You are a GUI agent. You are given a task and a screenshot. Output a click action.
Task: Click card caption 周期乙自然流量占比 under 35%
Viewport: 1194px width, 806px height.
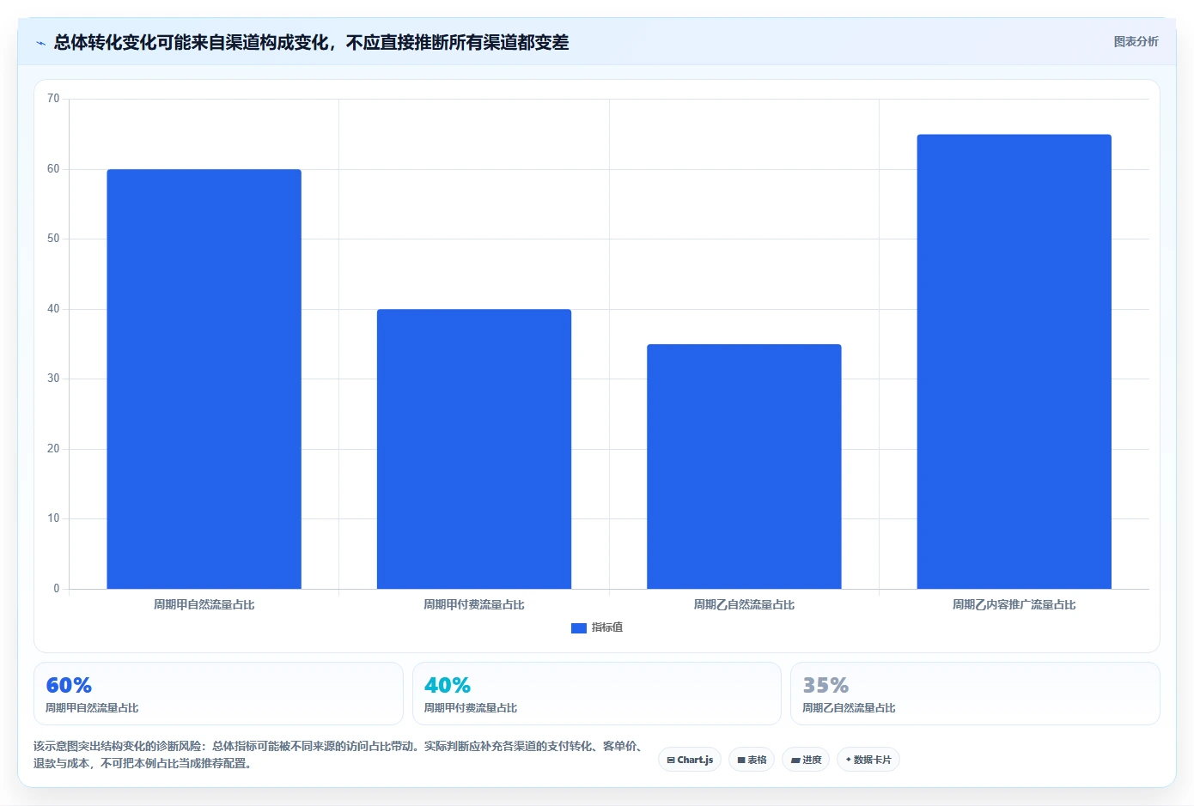coord(849,708)
